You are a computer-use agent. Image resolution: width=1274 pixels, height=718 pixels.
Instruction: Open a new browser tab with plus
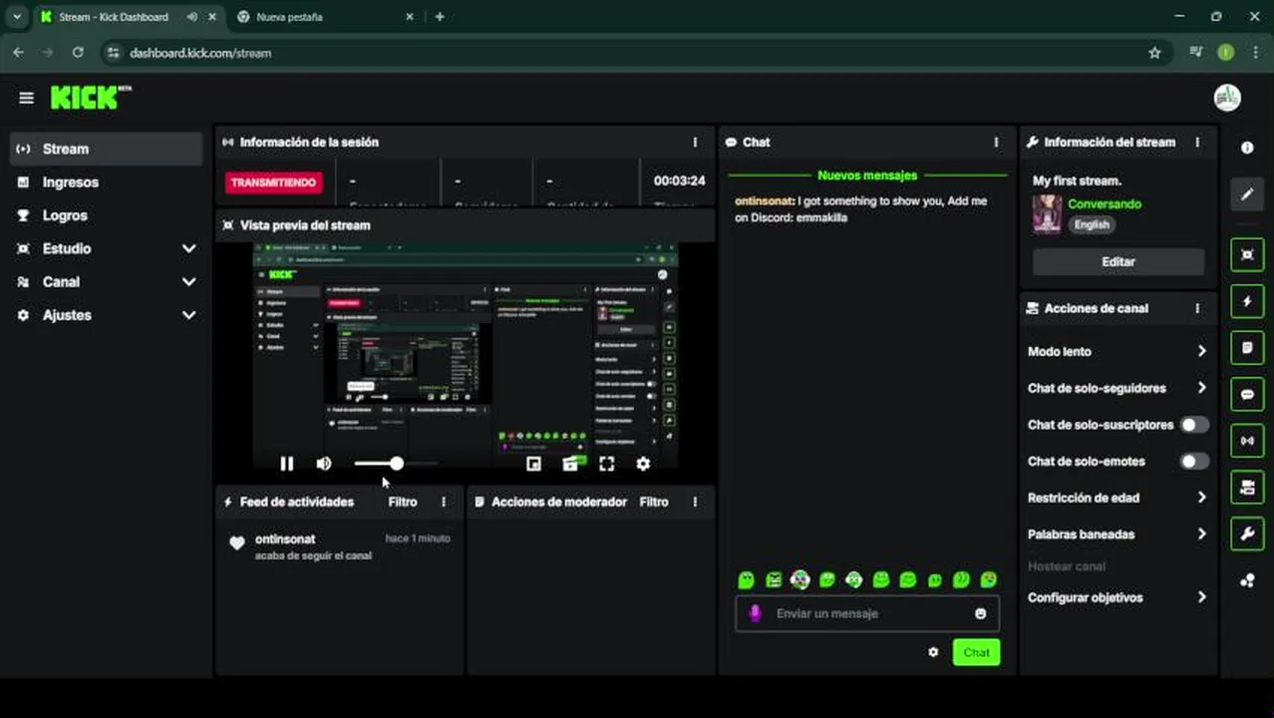[440, 17]
